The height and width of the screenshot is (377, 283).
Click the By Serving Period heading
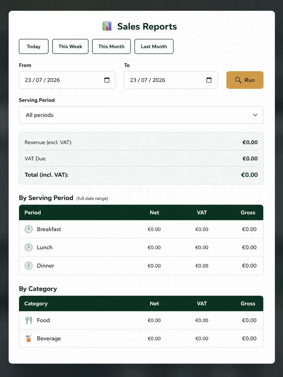point(46,198)
